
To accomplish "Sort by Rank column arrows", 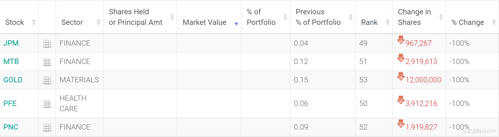I will click(387, 22).
